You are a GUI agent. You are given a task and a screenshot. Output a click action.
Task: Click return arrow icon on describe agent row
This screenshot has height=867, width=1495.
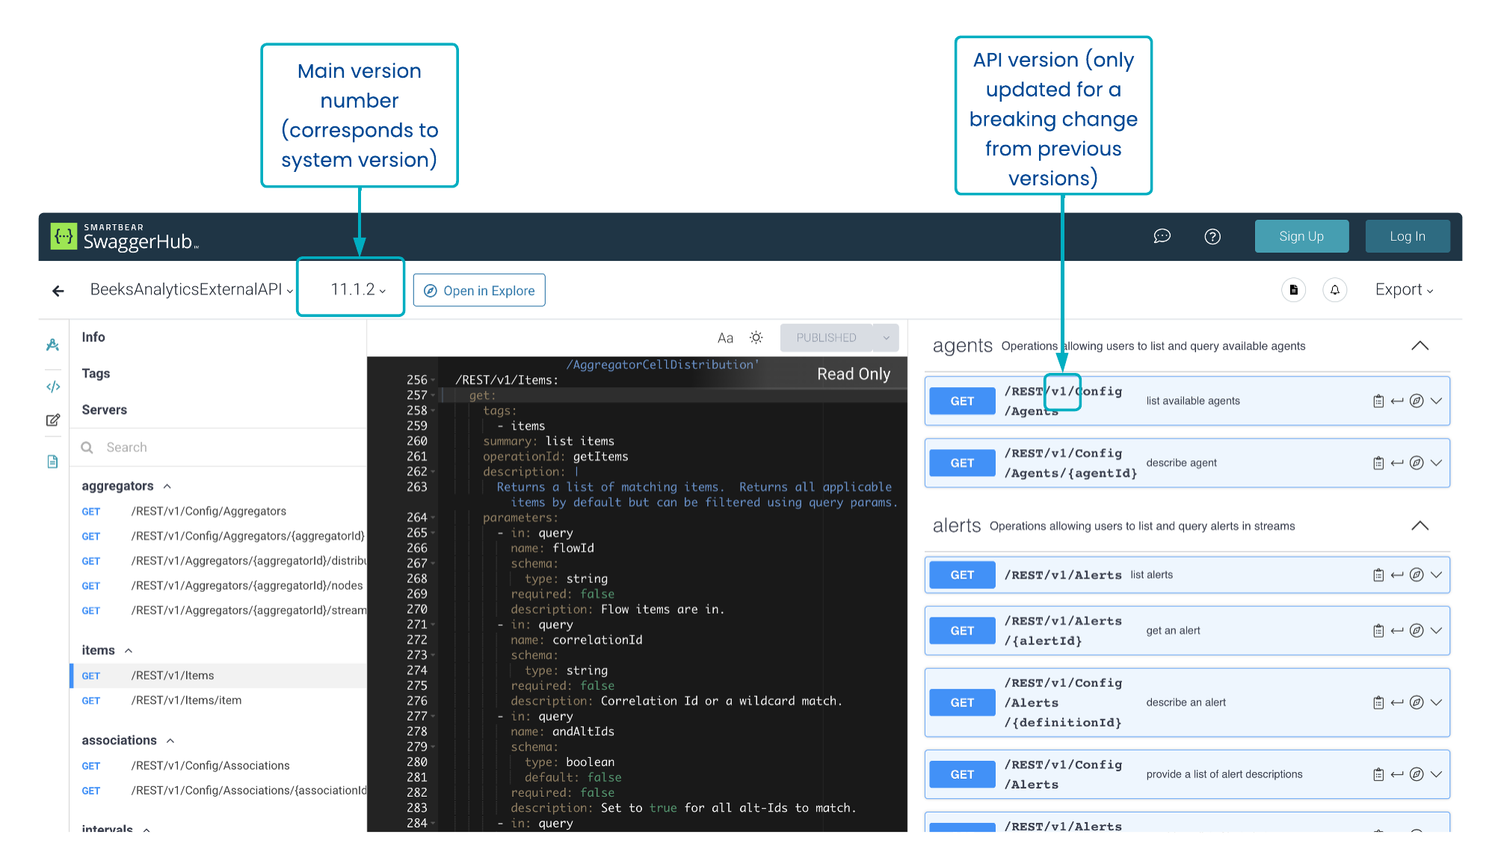(1397, 463)
